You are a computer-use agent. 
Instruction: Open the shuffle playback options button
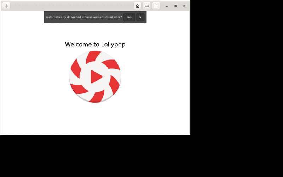(147, 6)
